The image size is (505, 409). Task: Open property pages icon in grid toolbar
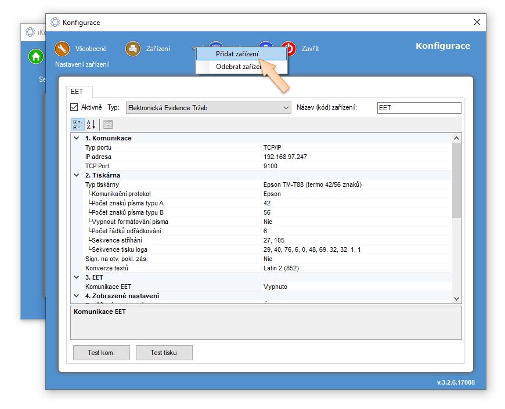coord(108,124)
